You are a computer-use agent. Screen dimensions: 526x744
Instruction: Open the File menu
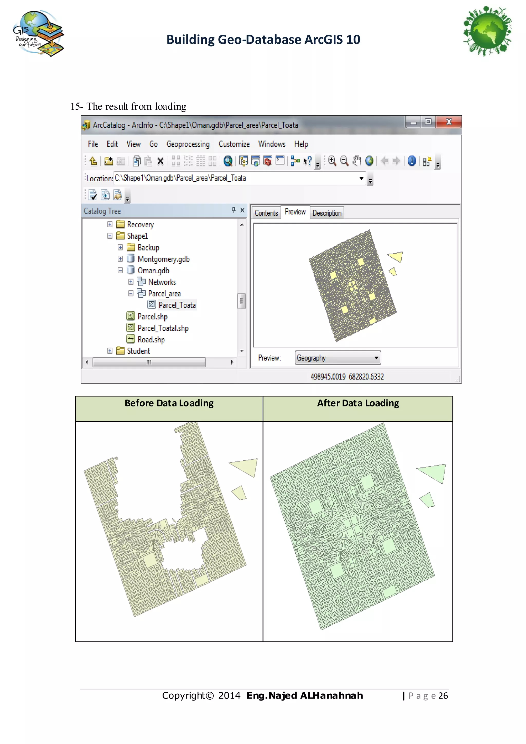93,144
